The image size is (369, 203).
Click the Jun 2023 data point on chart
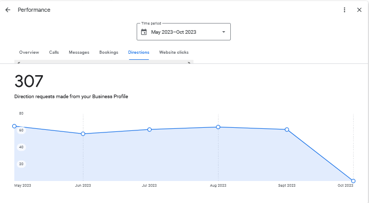click(x=83, y=134)
